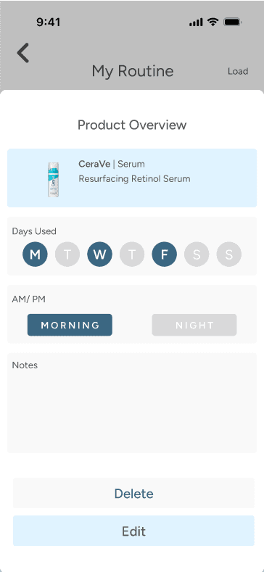Toggle Thursday, the second T day circle

132,254
